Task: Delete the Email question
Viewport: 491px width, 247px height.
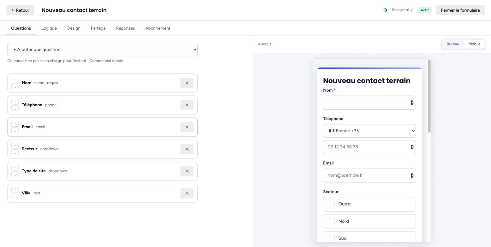Action: click(187, 127)
